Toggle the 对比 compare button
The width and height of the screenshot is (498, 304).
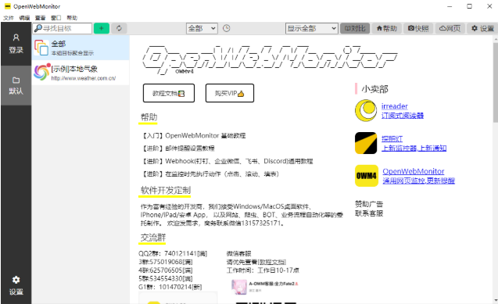pyautogui.click(x=355, y=28)
